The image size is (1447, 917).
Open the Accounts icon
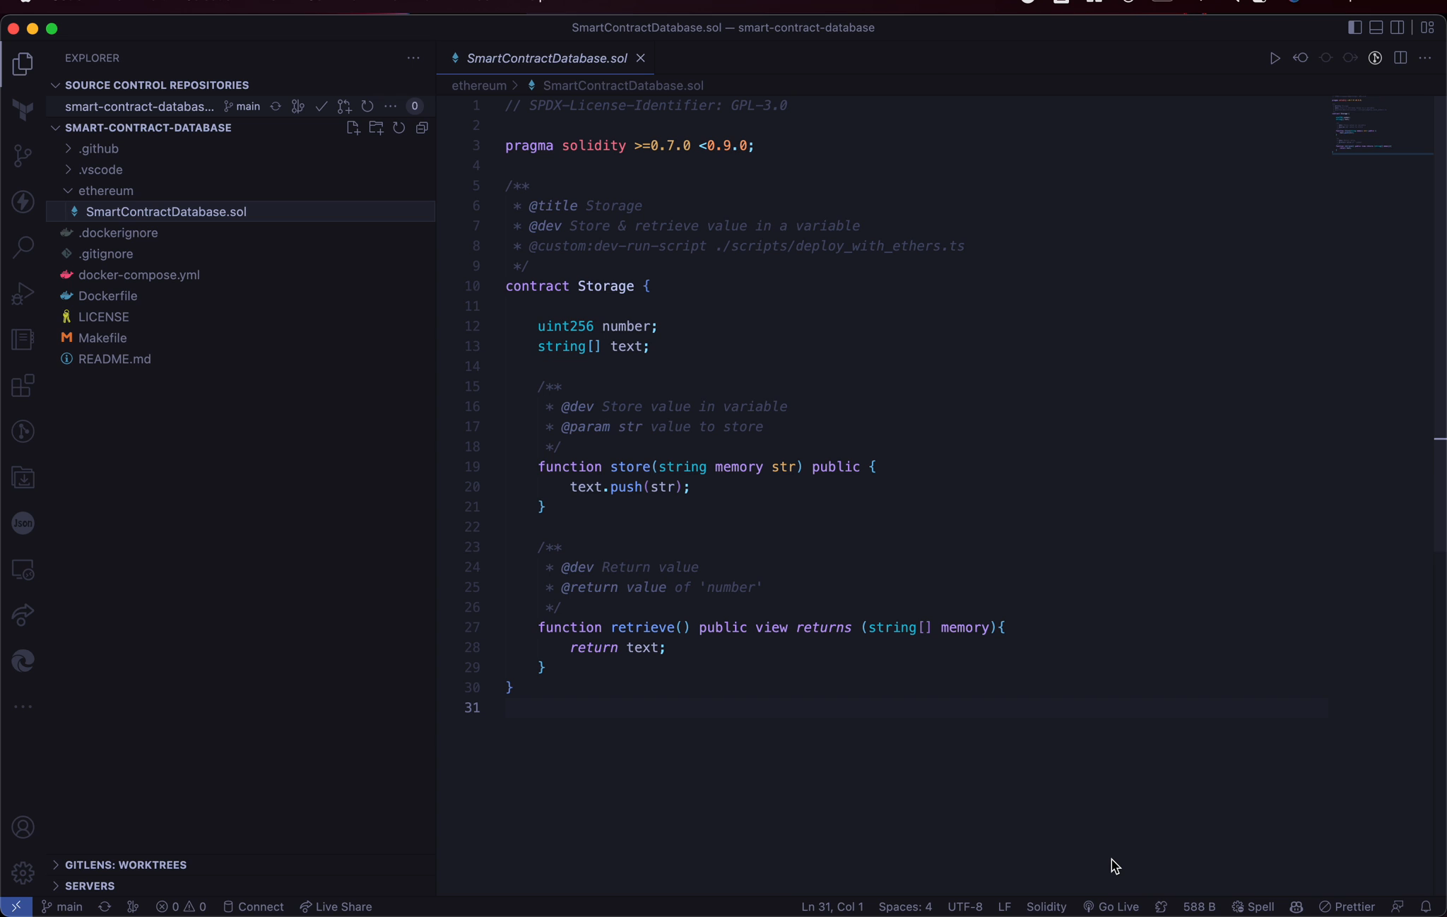click(x=23, y=827)
